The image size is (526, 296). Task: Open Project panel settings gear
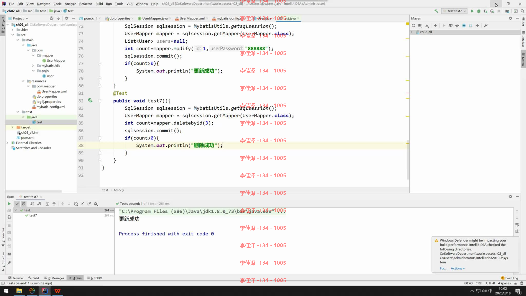pos(67,18)
